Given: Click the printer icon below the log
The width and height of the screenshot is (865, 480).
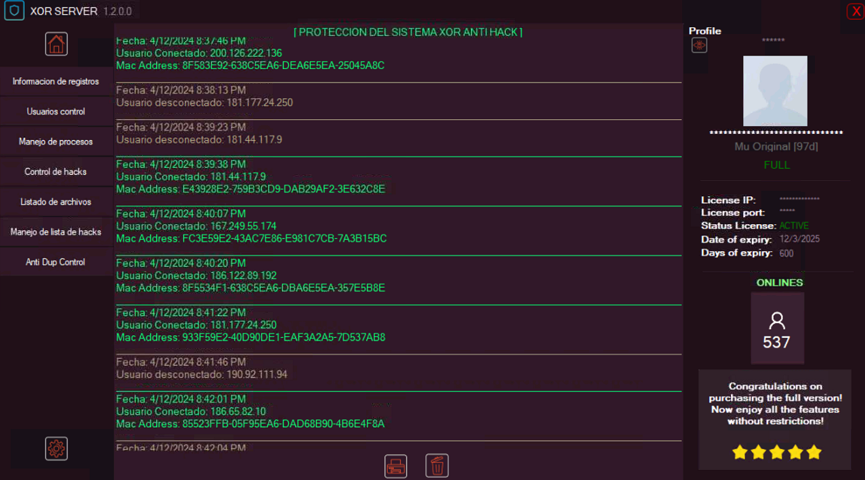Looking at the screenshot, I should [396, 466].
